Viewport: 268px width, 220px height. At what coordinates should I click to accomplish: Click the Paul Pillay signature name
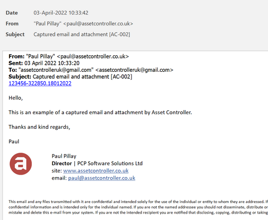coord(64,156)
